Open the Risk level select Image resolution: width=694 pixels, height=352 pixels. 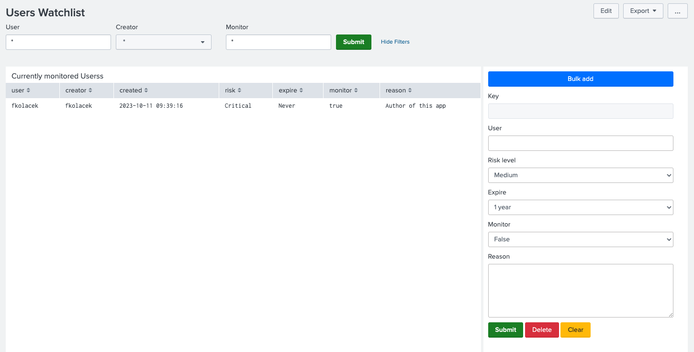tap(581, 175)
